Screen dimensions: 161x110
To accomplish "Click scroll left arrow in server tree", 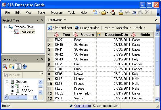I will [6, 97].
